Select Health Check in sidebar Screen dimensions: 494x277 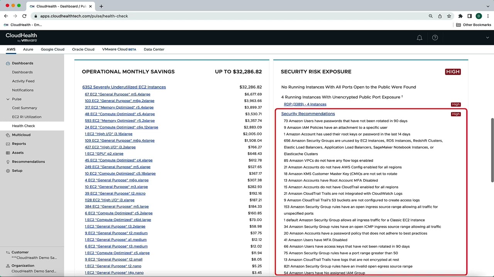point(24,126)
